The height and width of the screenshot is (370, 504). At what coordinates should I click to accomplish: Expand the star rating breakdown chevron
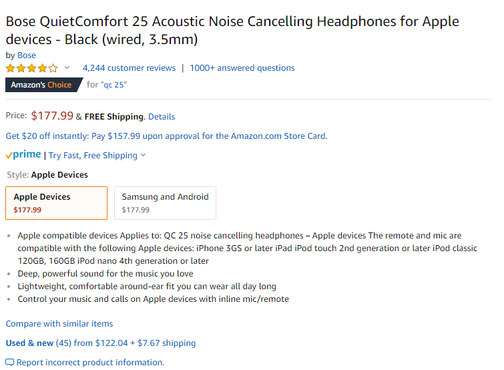(67, 68)
